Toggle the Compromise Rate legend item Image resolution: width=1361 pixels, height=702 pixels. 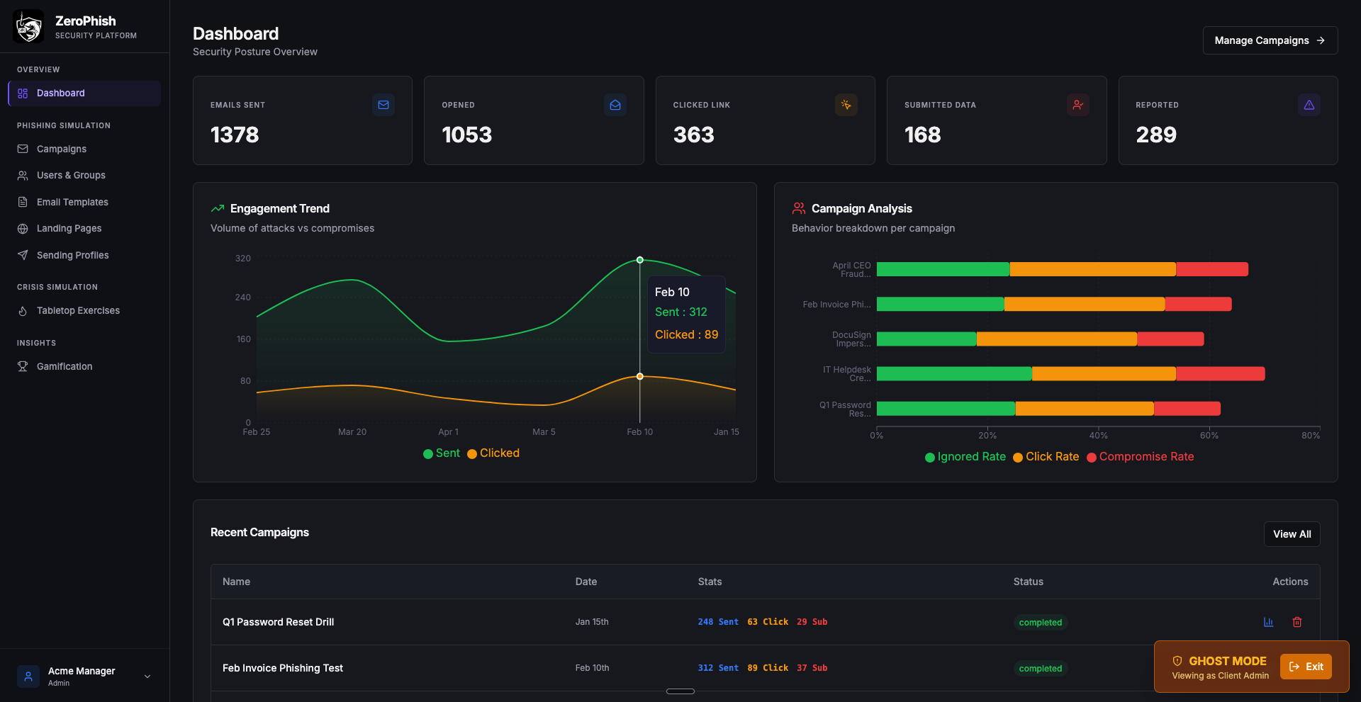pos(1140,457)
